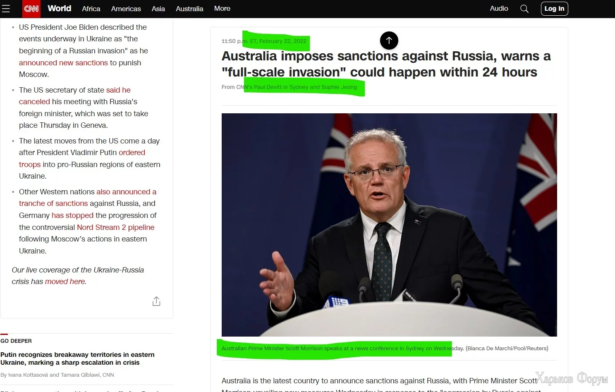
Task: Open the World section
Action: point(60,8)
